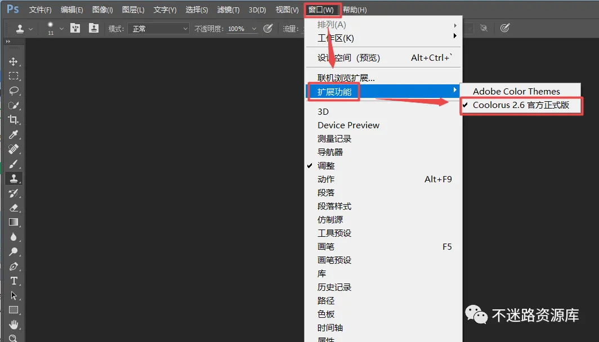This screenshot has height=342, width=599.
Task: Toggle the Brush panel icon in options bar
Action: coord(75,28)
